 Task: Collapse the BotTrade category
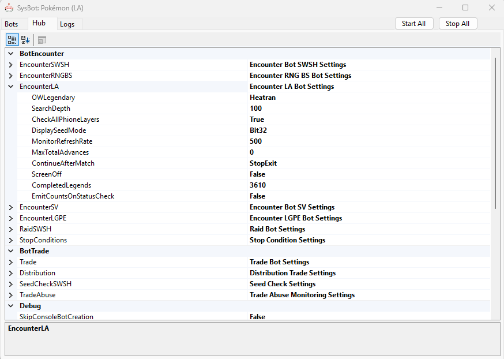point(11,251)
